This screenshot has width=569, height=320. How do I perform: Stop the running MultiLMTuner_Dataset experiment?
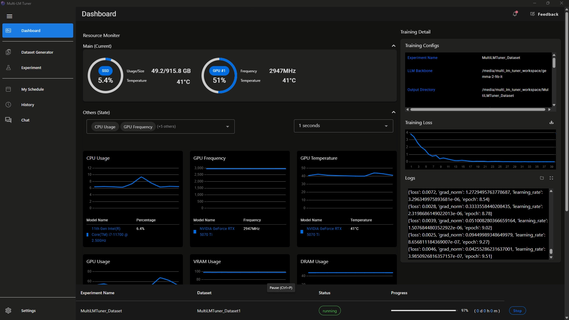click(517, 311)
